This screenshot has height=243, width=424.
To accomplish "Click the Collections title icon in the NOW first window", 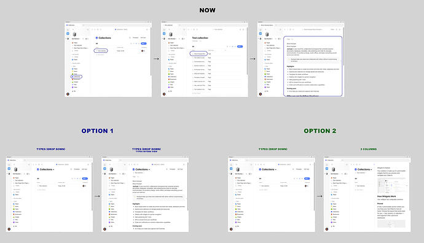I will 96,38.
